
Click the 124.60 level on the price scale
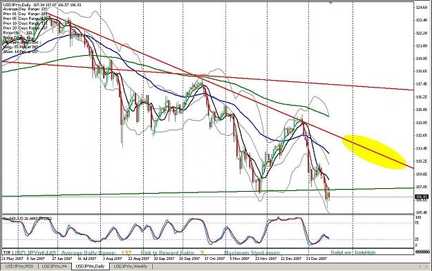coord(422,8)
